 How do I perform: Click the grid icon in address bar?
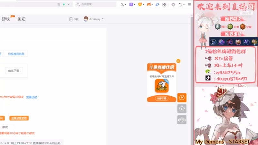click(x=59, y=5)
